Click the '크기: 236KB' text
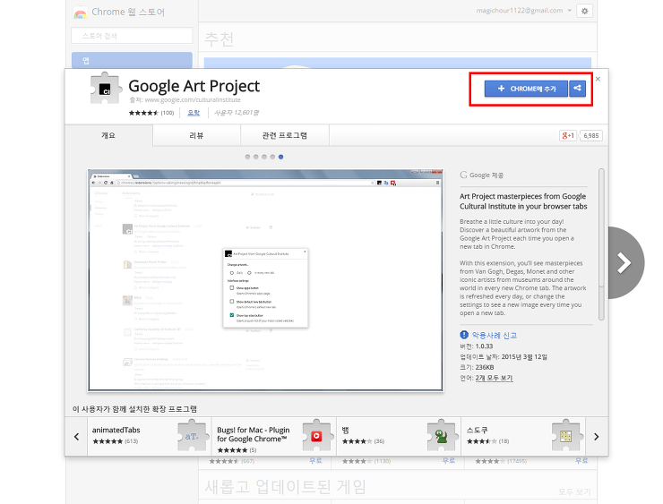 tap(477, 368)
